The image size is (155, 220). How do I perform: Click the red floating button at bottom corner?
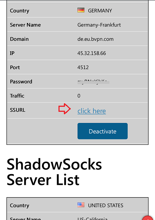pos(147,218)
